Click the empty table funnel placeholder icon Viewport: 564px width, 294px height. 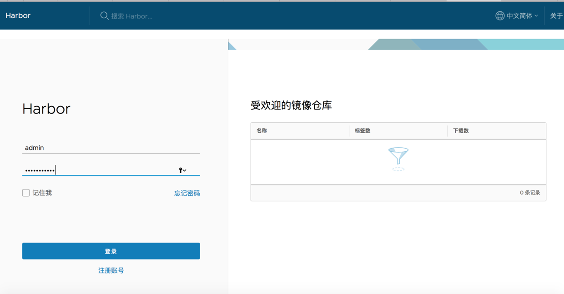[398, 159]
